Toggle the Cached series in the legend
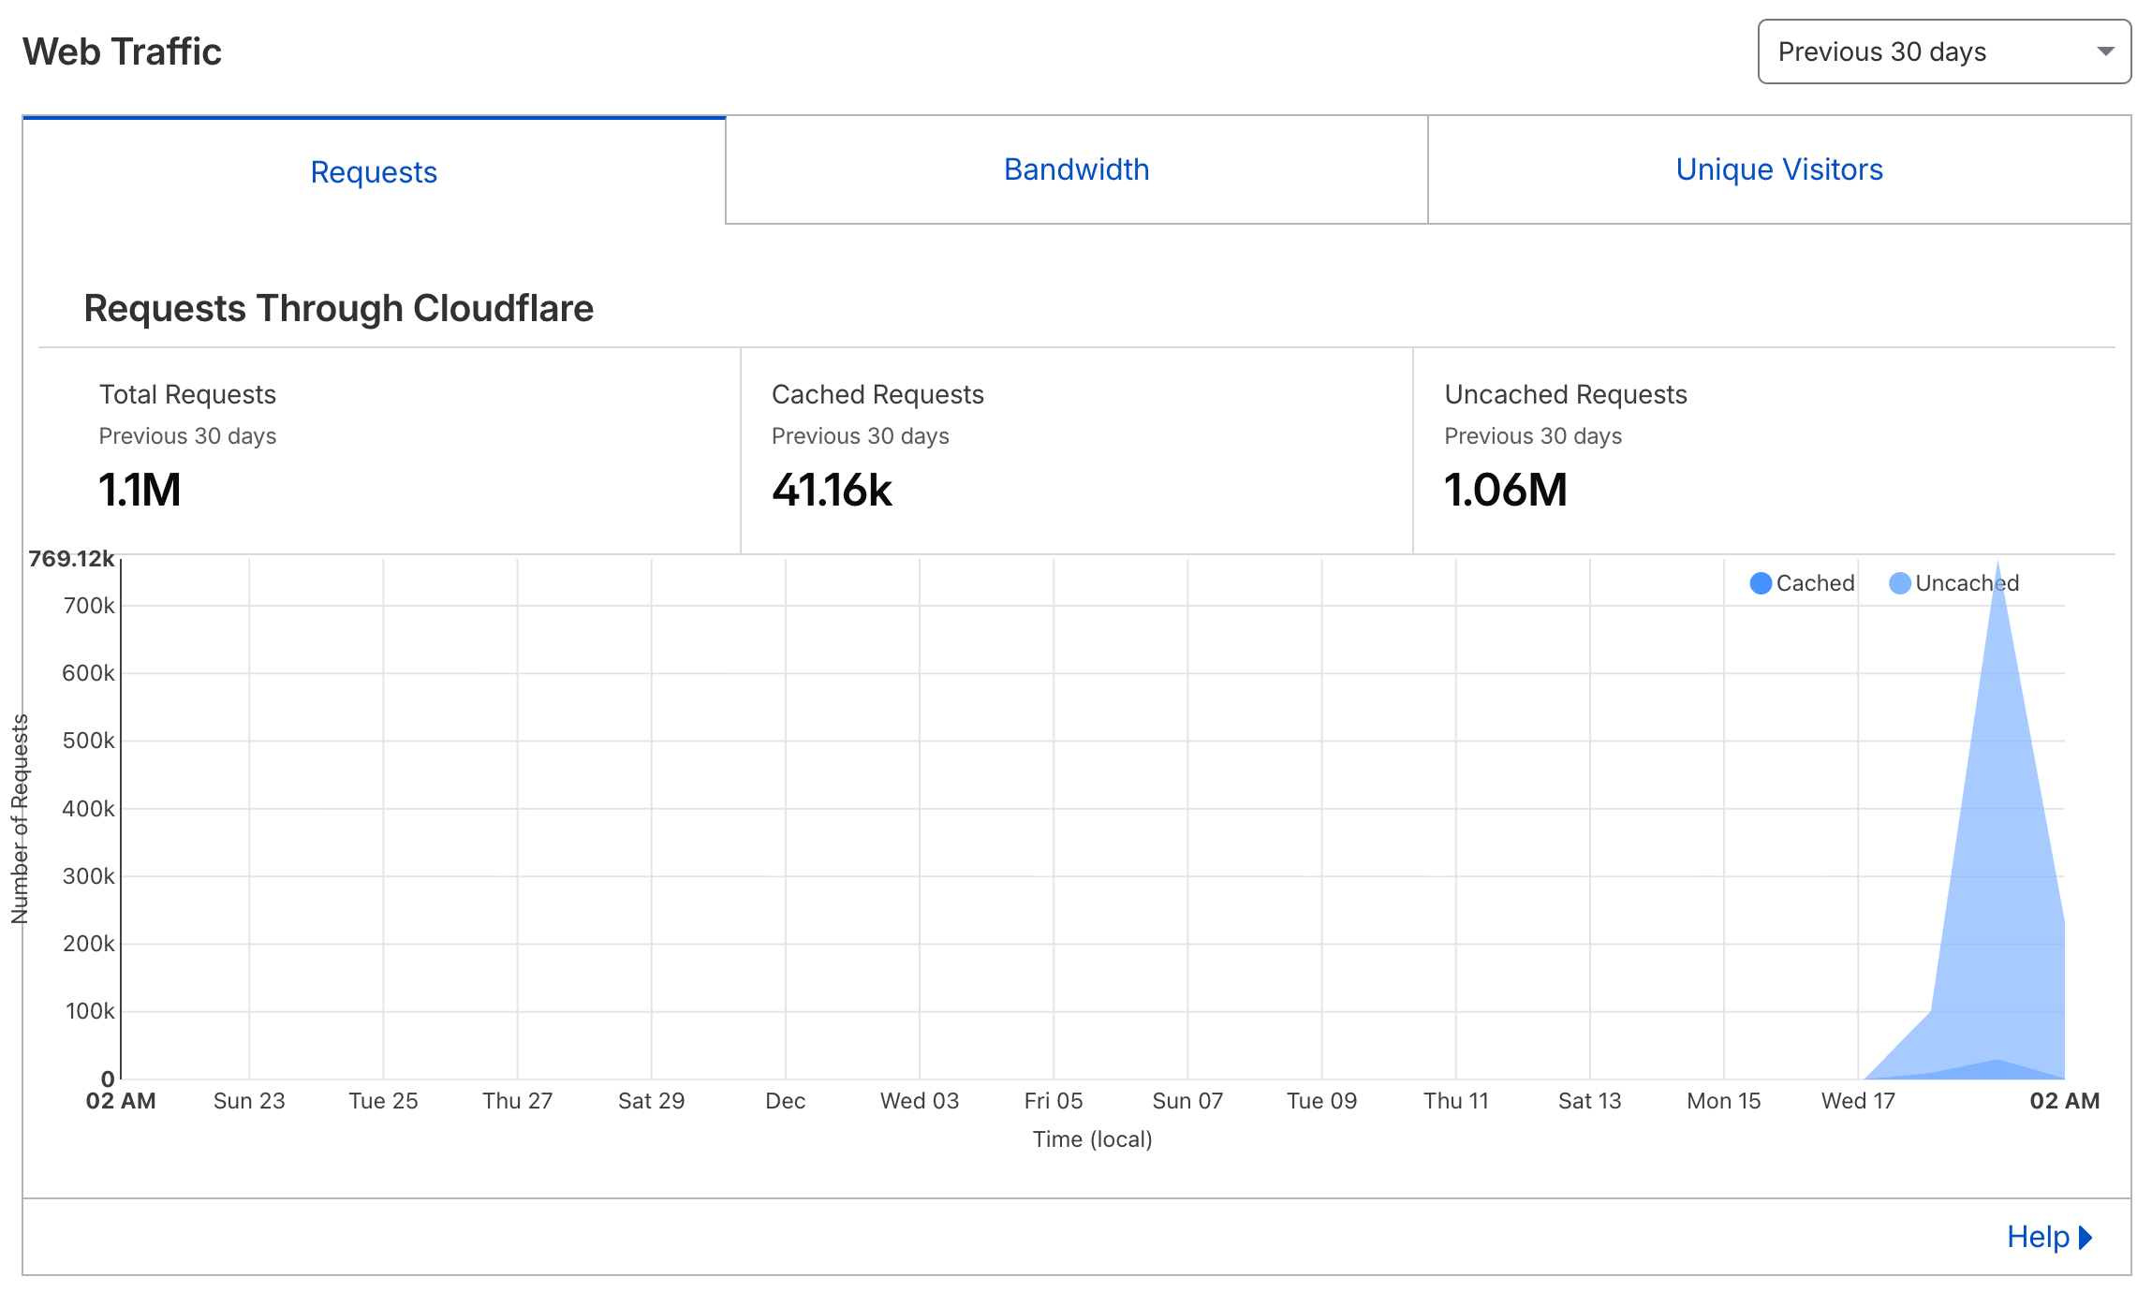Screen dimensions: 2152x1292 (x=1814, y=583)
